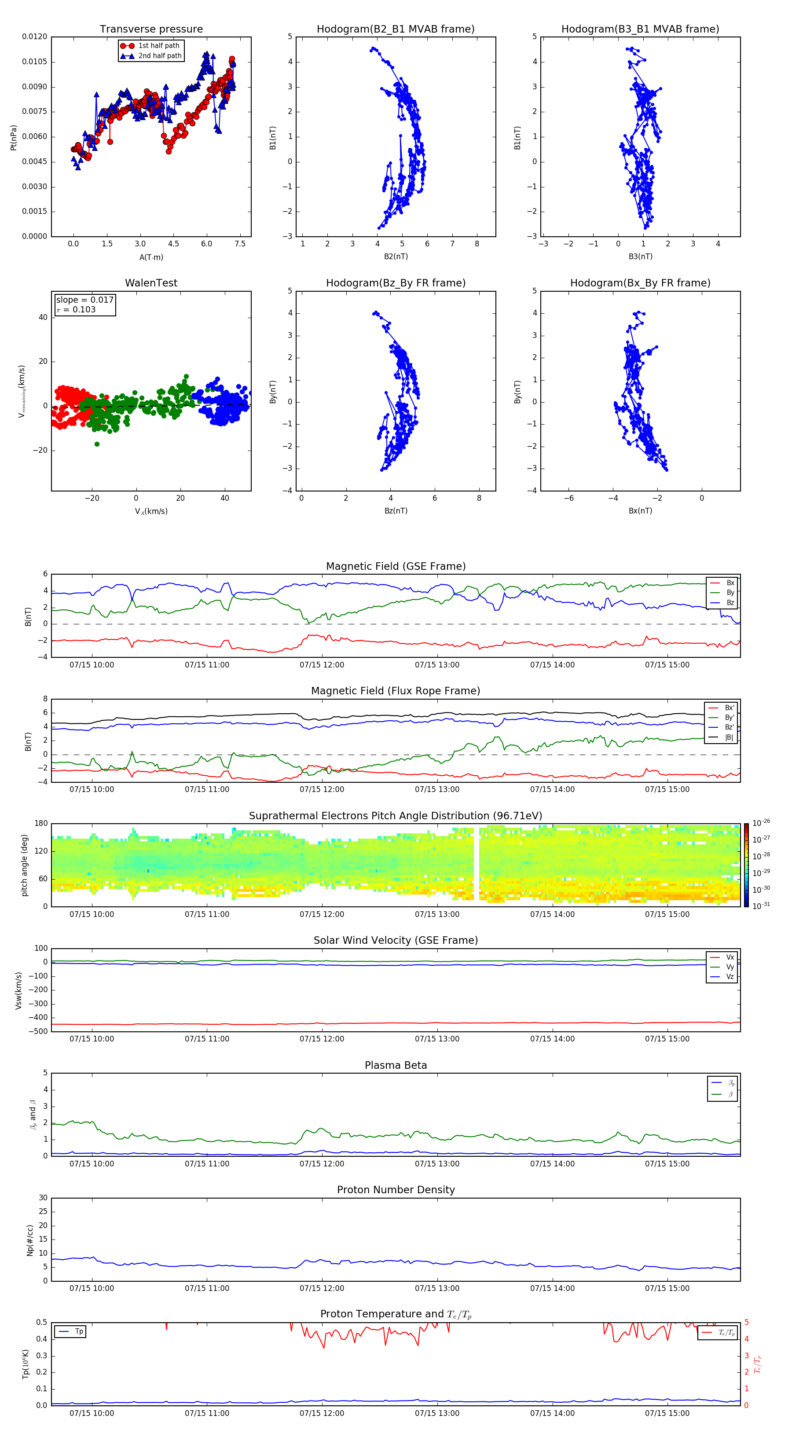Click the "Np(#/cc)" y-axis label
Image resolution: width=792 pixels, height=1452 pixels.
click(x=30, y=1239)
